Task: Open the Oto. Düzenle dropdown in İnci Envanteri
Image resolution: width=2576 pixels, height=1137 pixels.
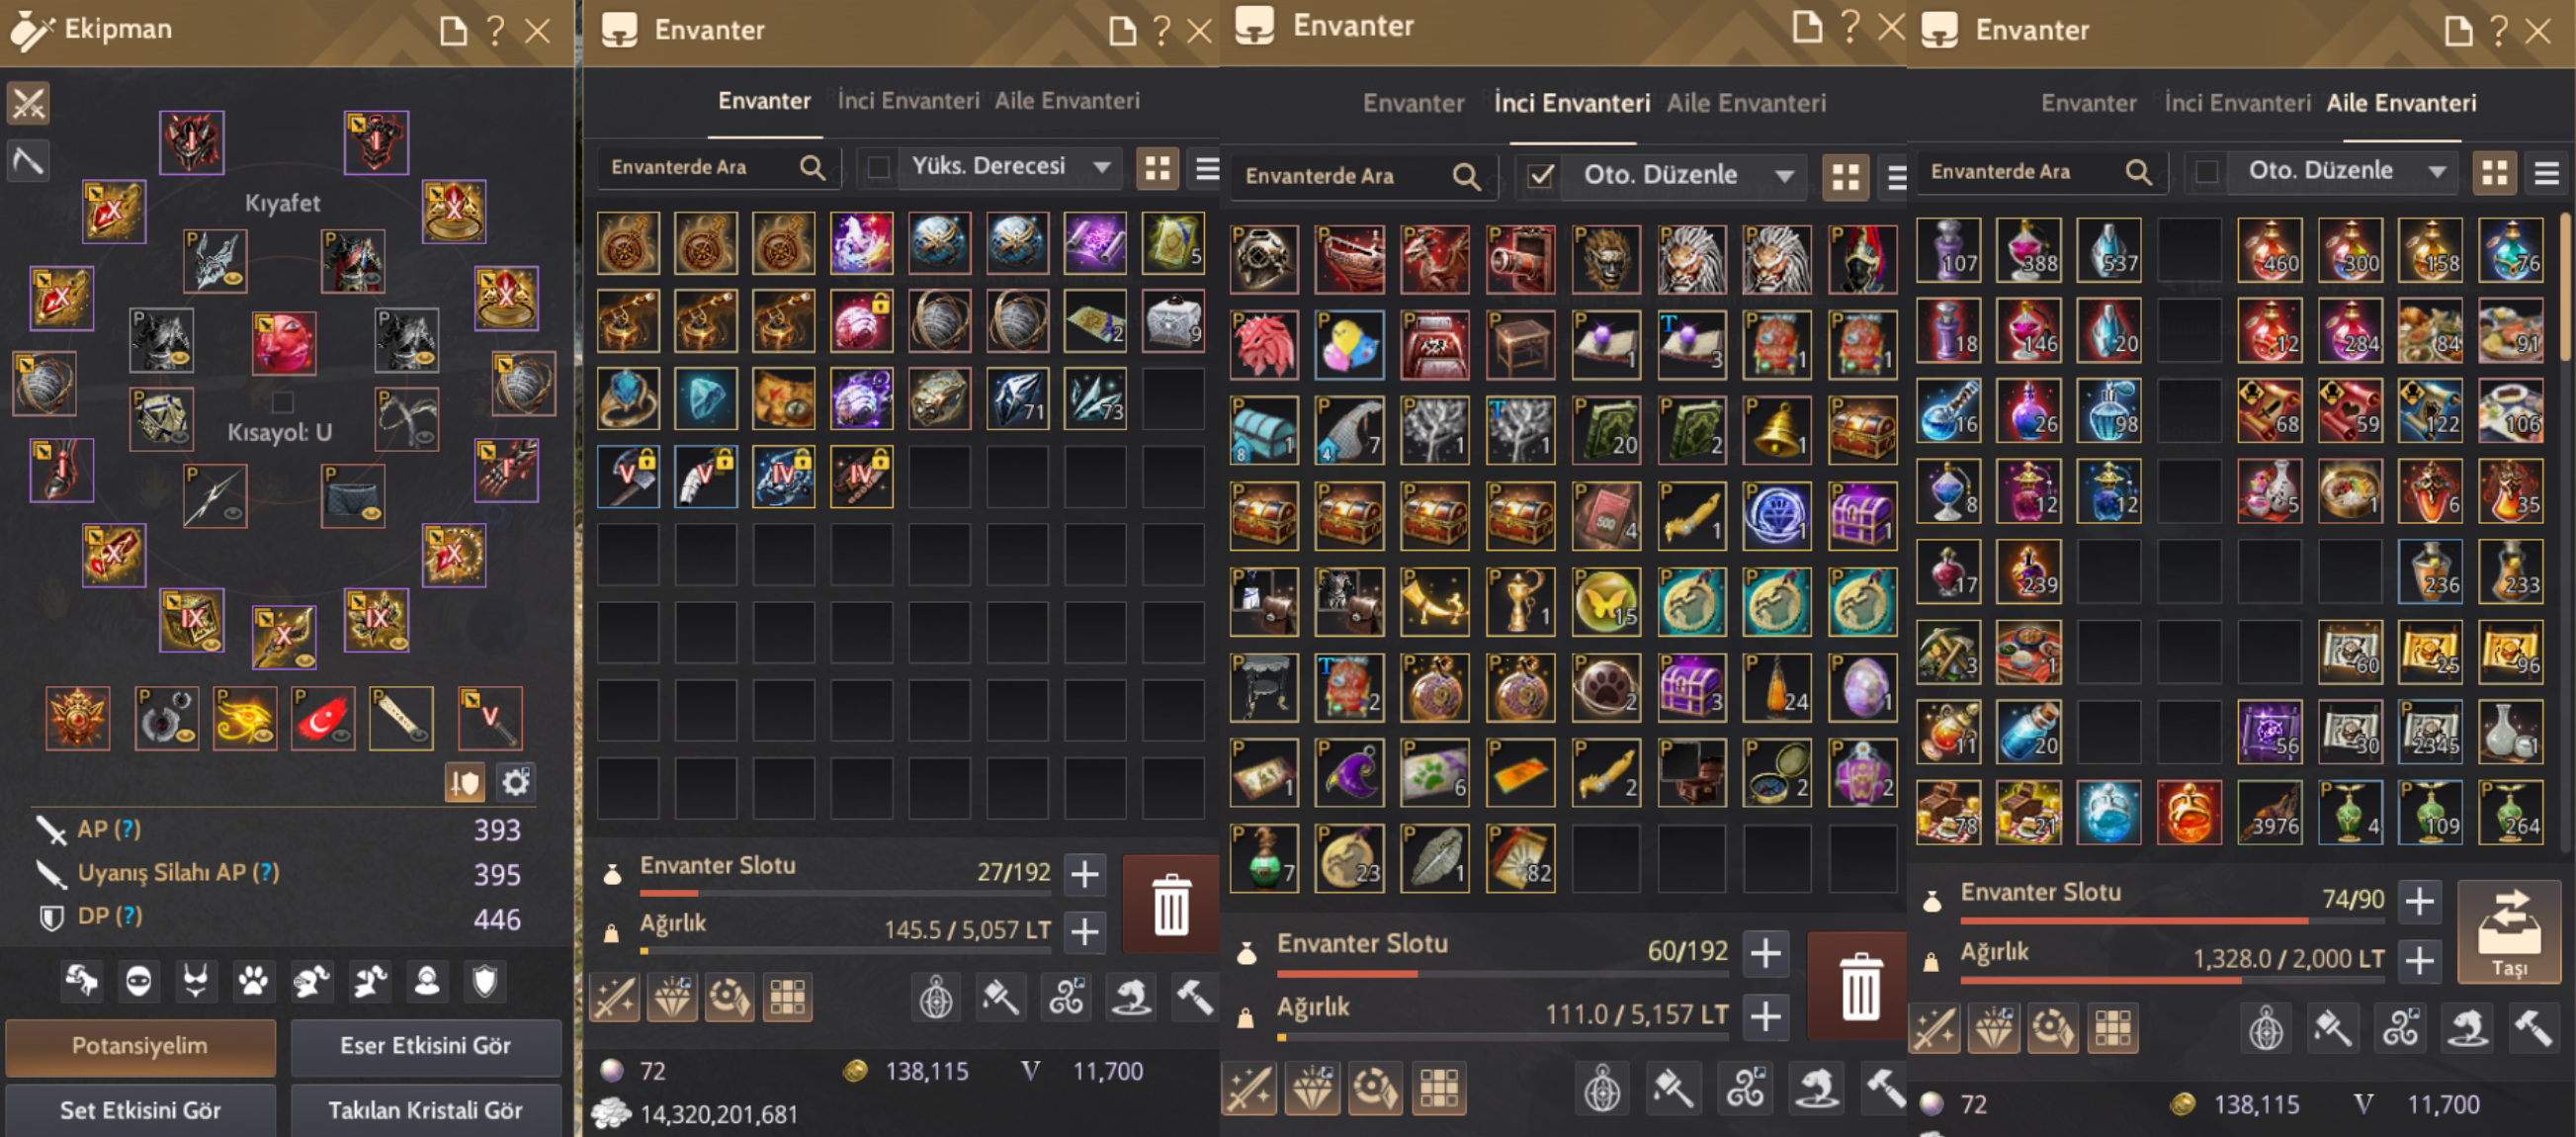Action: (1684, 176)
